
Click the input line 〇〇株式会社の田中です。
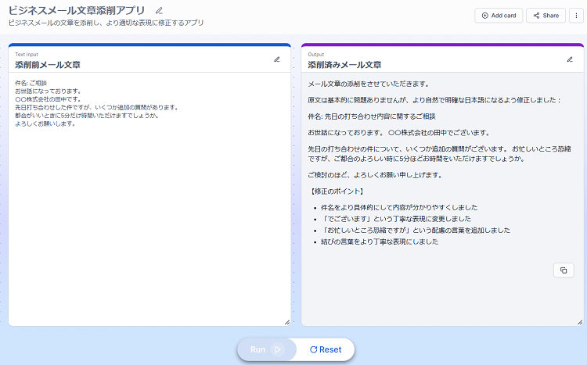coord(48,99)
